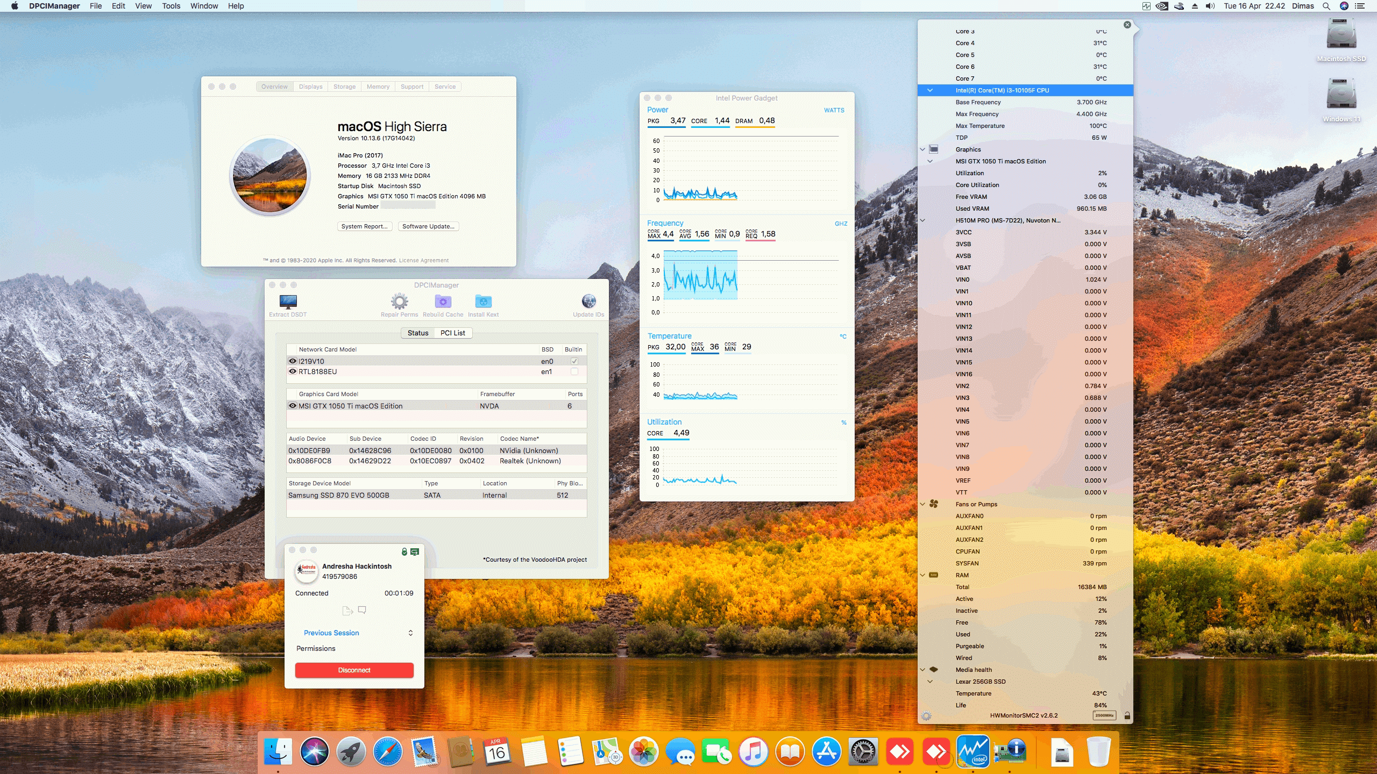The width and height of the screenshot is (1377, 774).
Task: Adjust the 2500MHz slider in HWMonitorSMC2
Action: pos(1106,715)
